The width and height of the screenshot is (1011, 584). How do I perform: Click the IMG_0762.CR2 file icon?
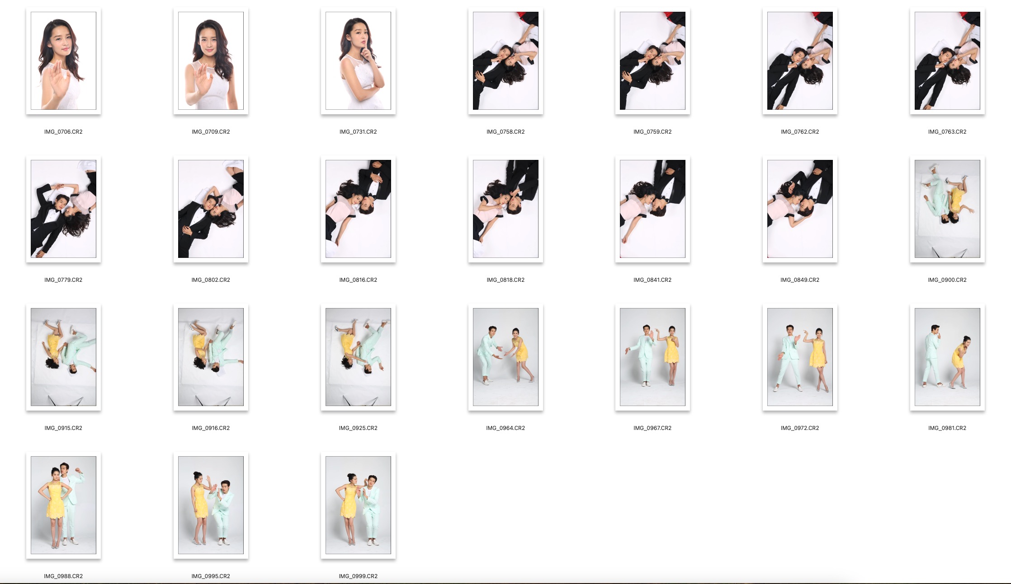pyautogui.click(x=800, y=61)
